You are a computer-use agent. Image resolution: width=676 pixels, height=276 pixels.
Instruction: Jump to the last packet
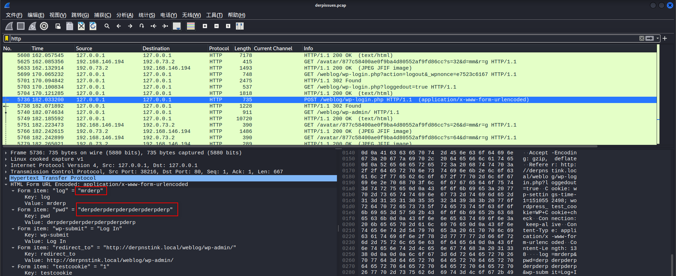[x=165, y=26]
